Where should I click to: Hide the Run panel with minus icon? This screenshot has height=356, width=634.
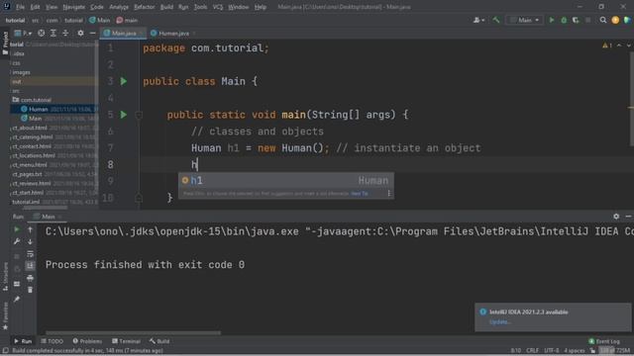[x=628, y=217]
